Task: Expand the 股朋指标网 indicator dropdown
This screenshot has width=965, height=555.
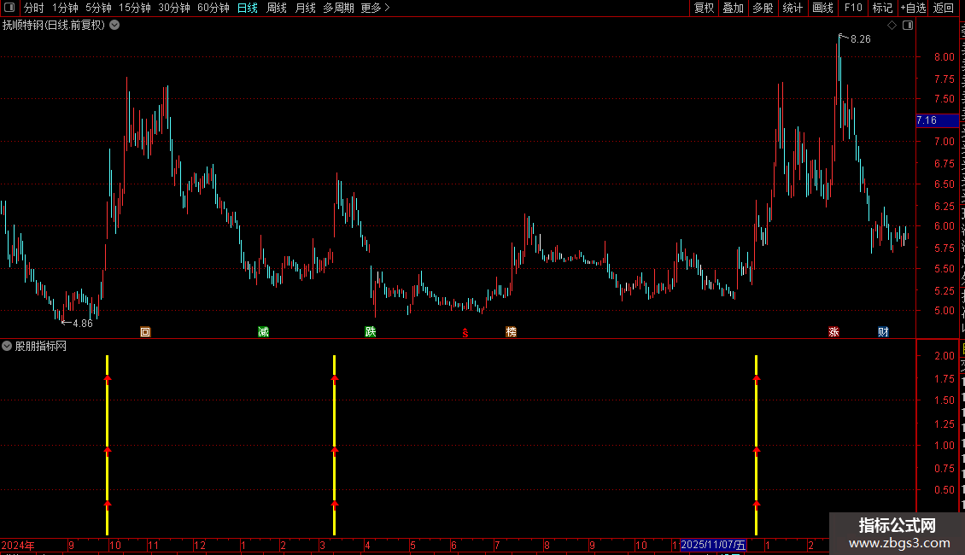Action: coord(7,347)
